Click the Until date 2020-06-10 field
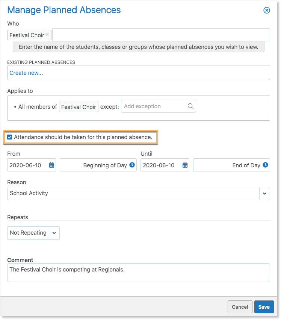Screen dimensions: 281x320 [x=165, y=165]
